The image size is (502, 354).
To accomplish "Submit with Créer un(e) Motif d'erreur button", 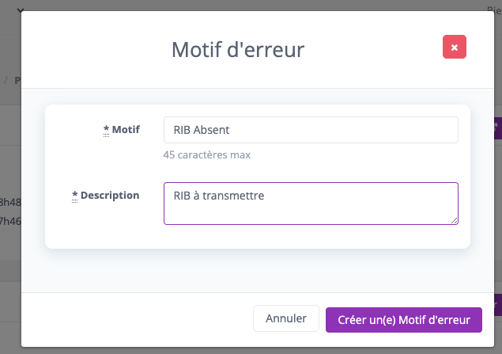I will (x=404, y=320).
